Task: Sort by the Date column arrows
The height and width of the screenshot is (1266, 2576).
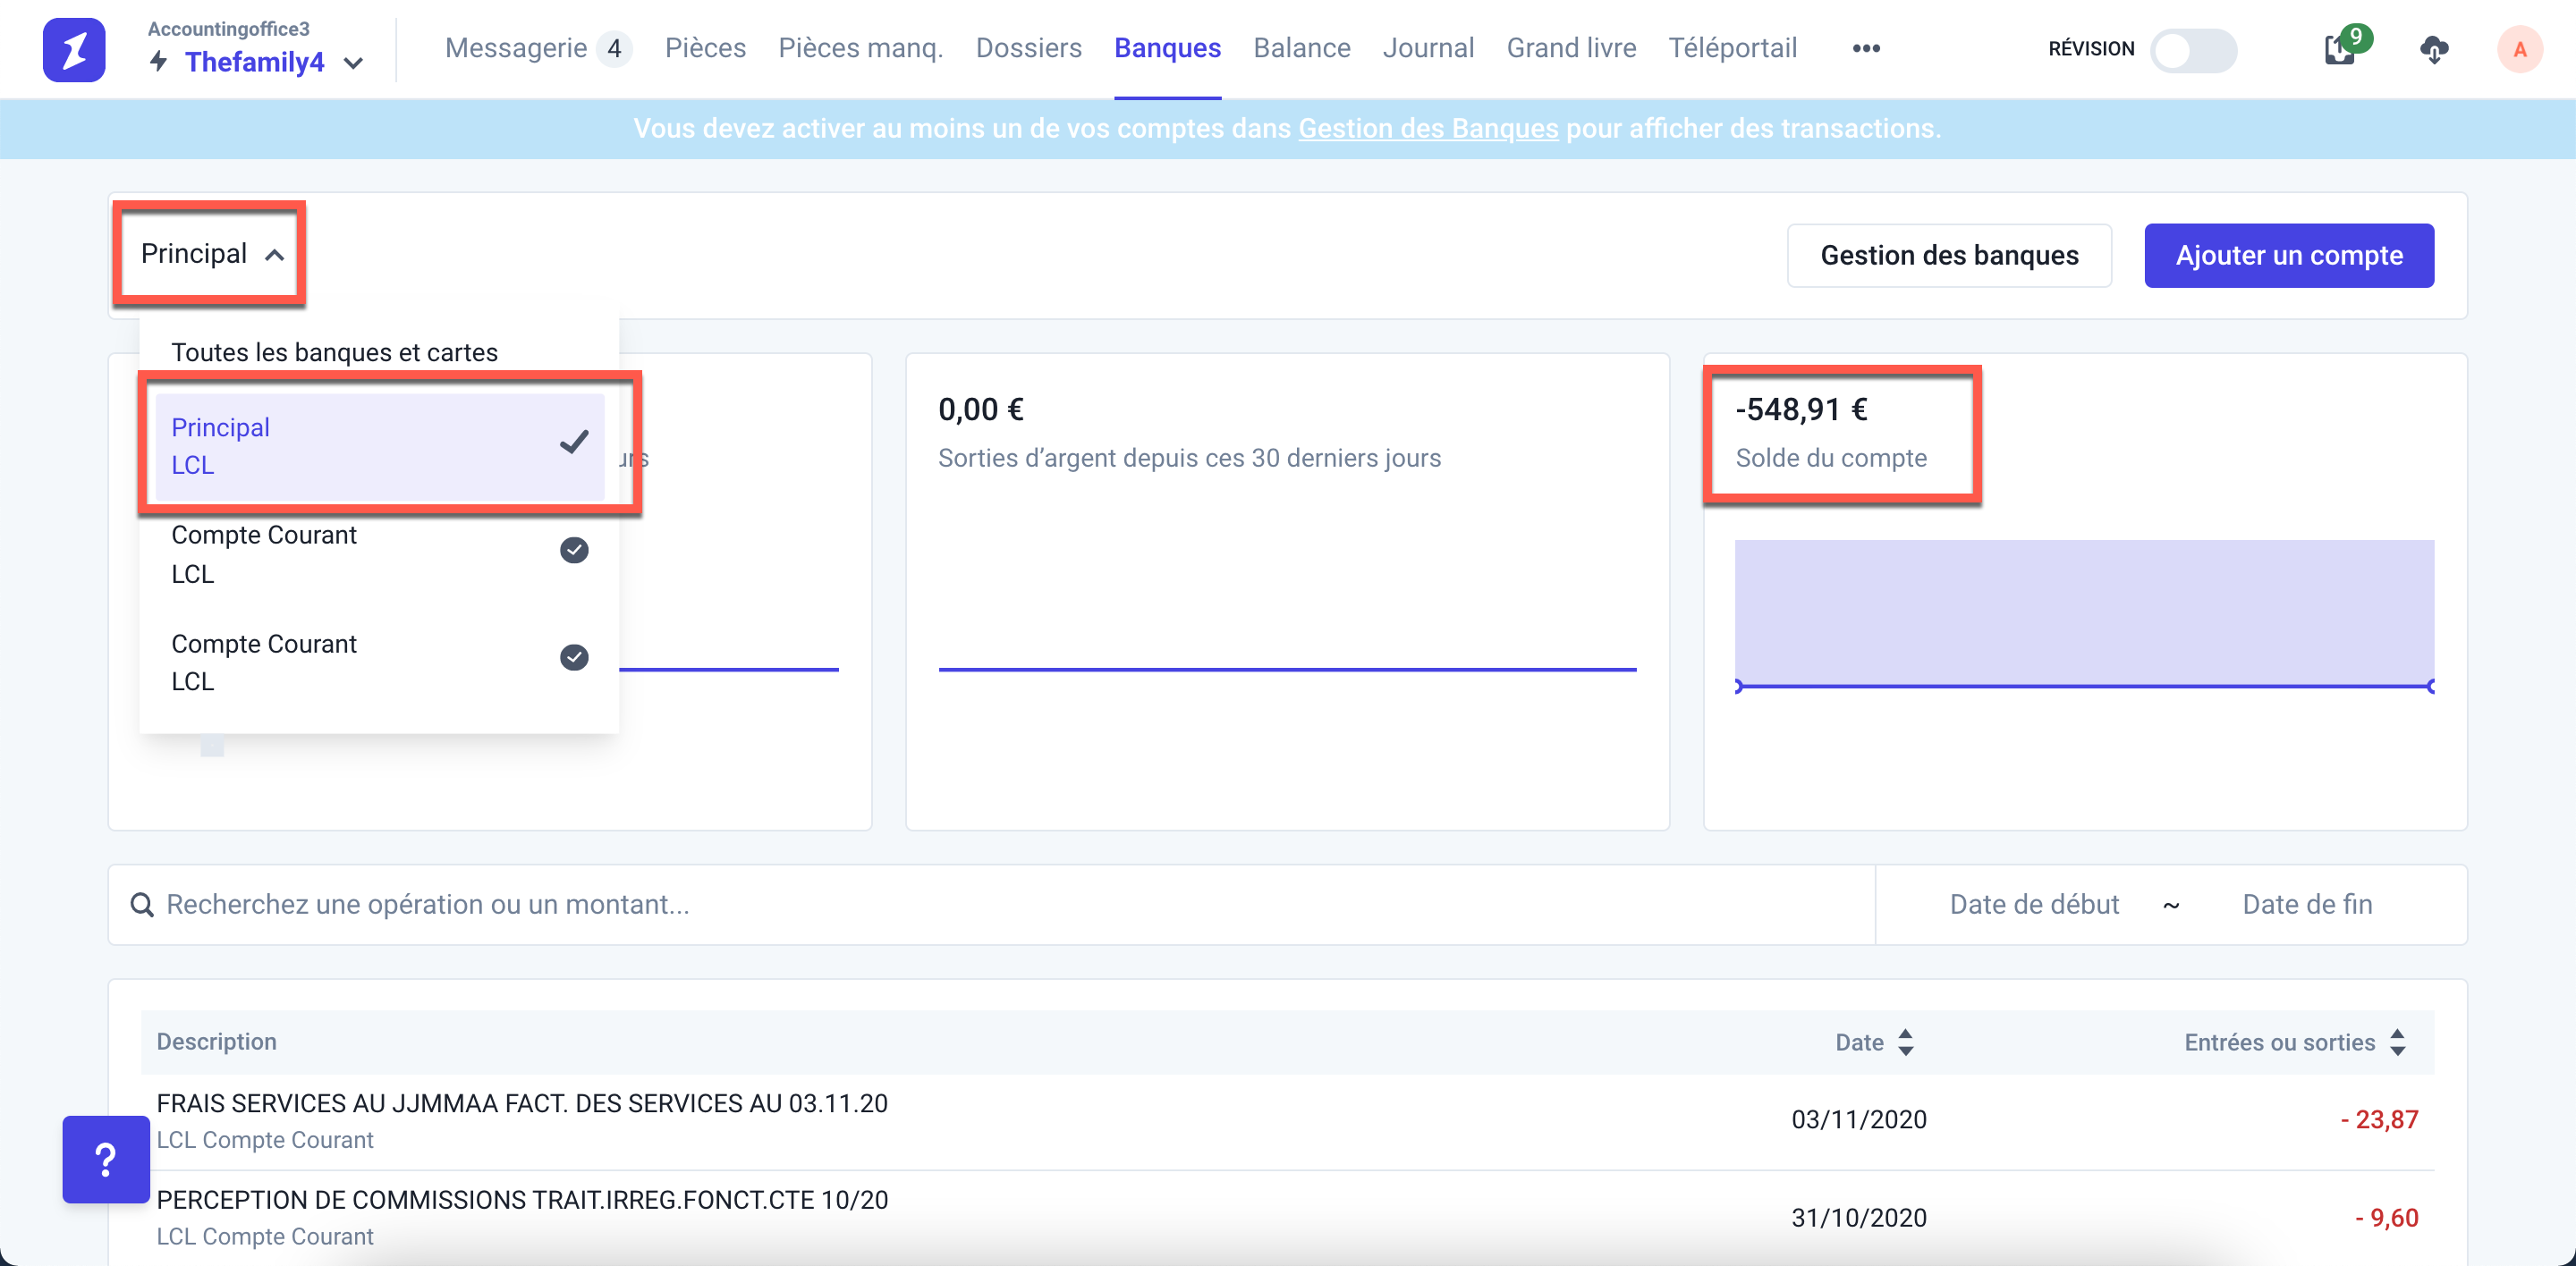Action: 1905,1042
